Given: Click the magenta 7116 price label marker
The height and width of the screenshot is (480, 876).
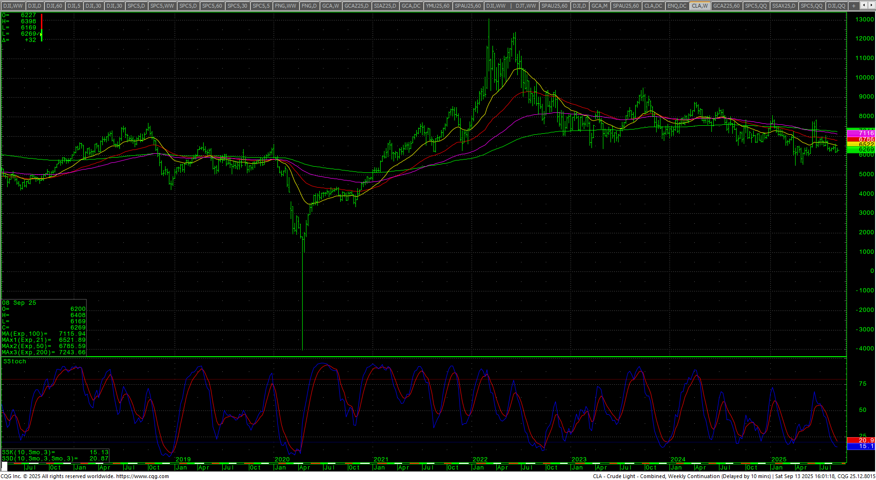Looking at the screenshot, I should [861, 134].
